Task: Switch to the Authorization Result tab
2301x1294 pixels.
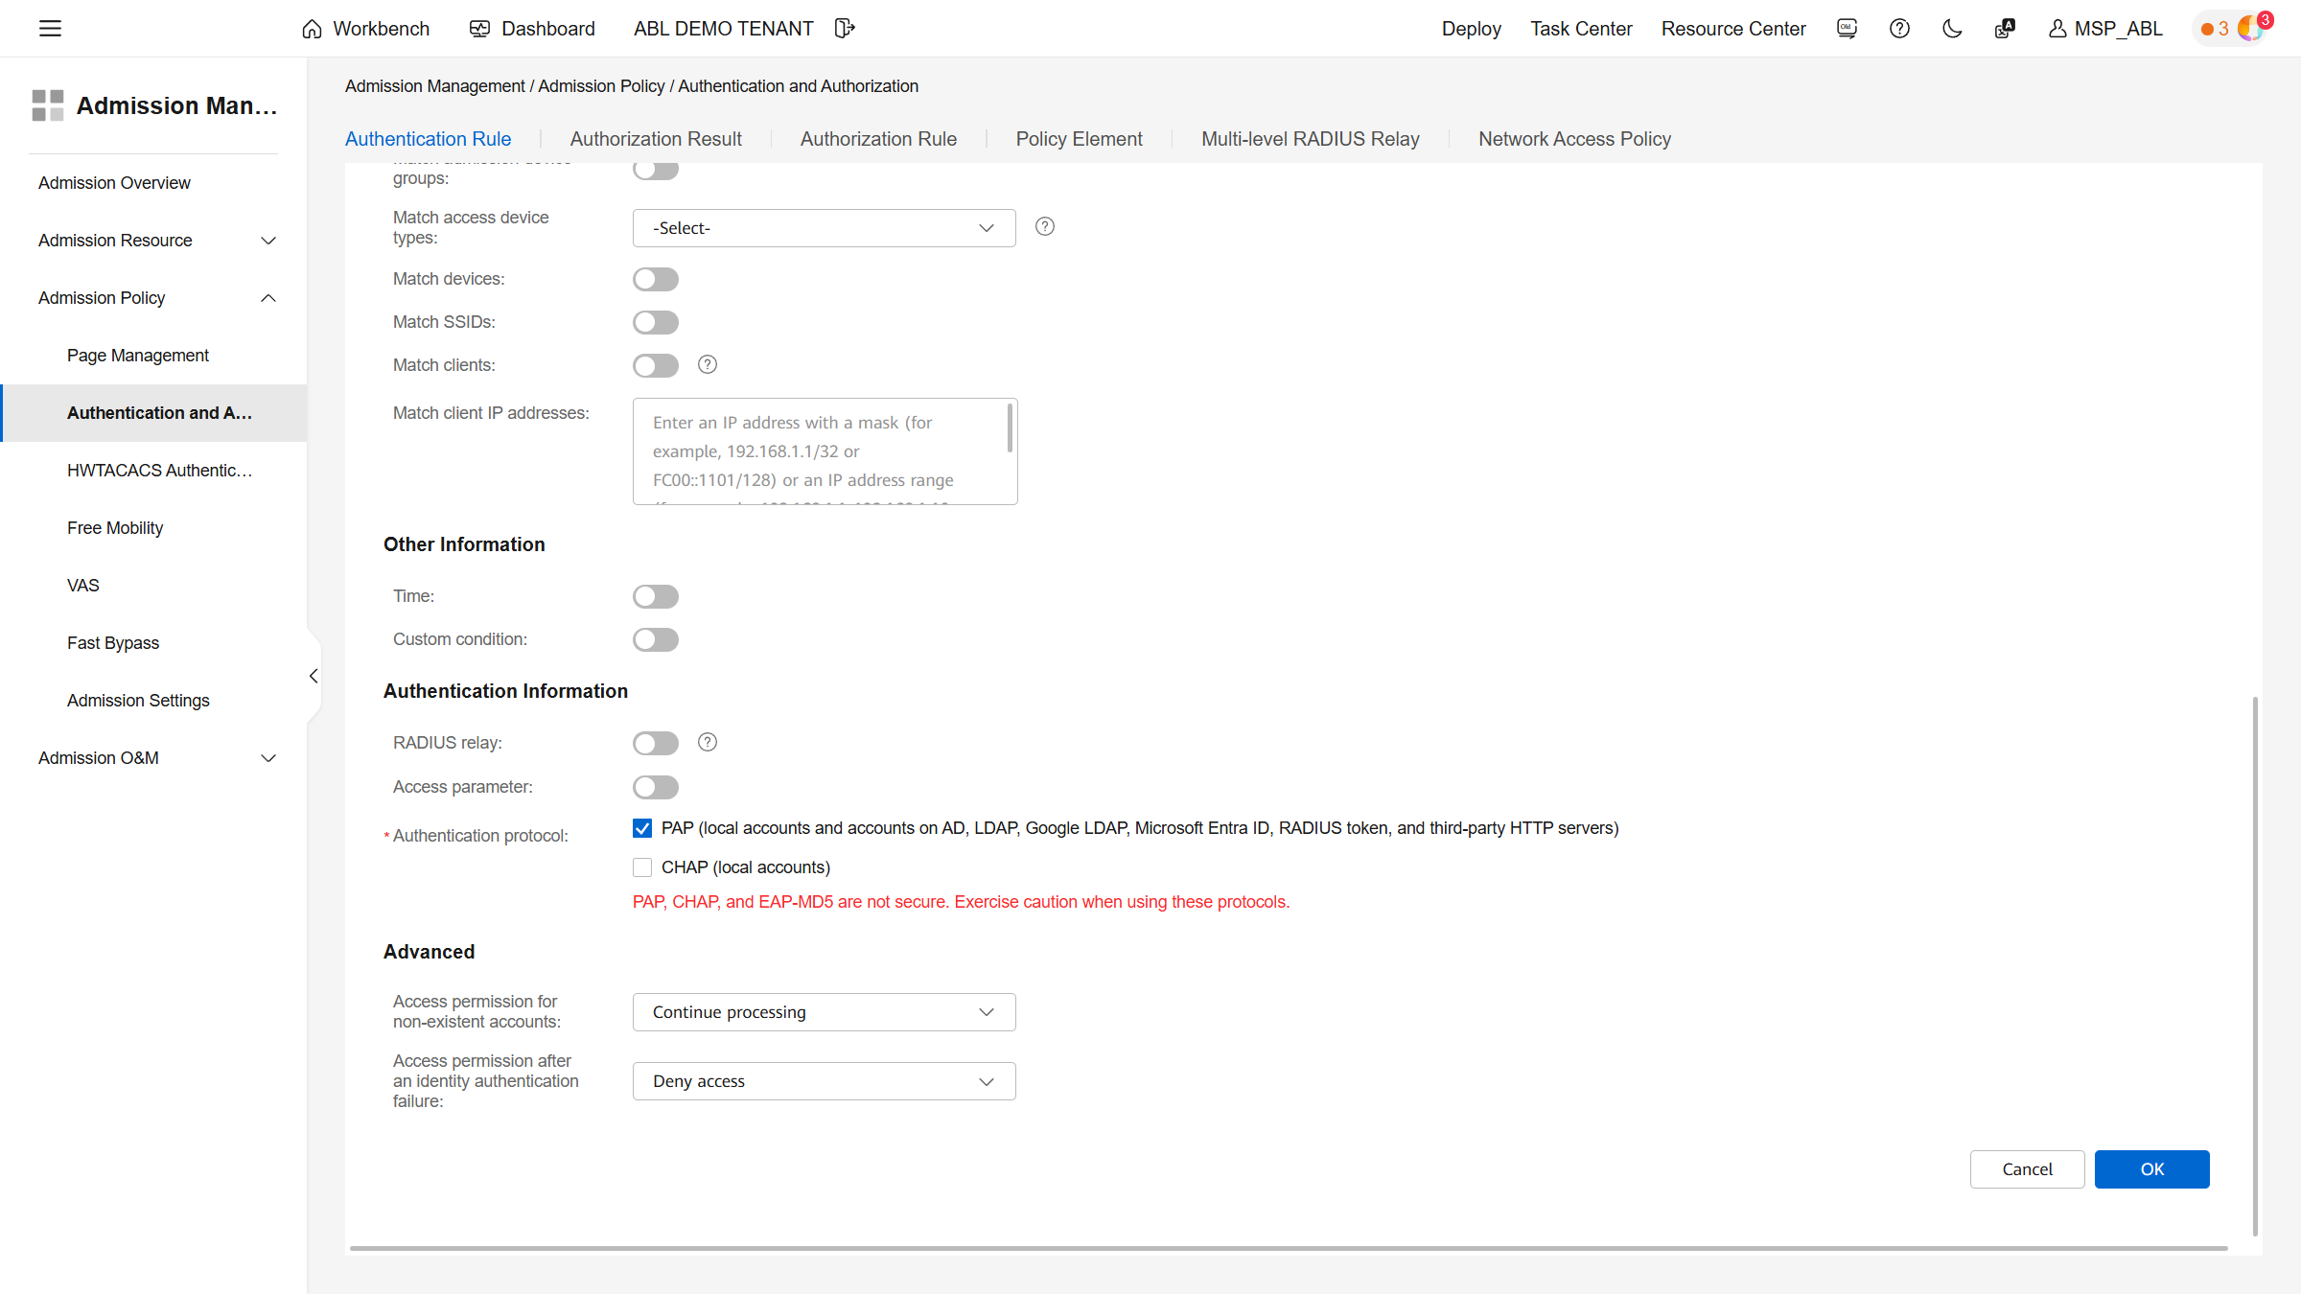Action: point(656,138)
